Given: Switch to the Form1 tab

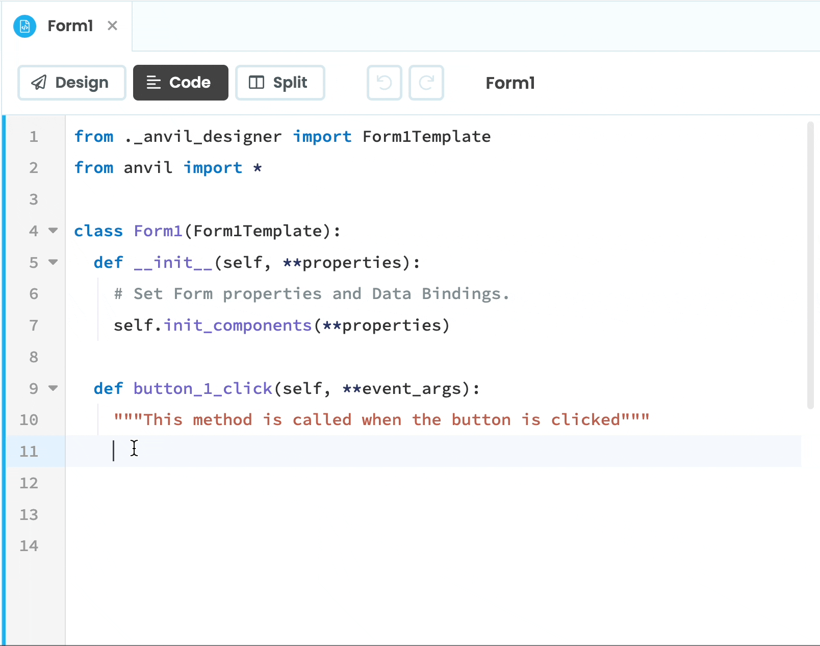Looking at the screenshot, I should [70, 26].
